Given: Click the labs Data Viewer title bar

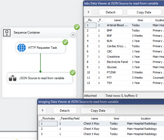Looking at the screenshot, I should 124,3.
